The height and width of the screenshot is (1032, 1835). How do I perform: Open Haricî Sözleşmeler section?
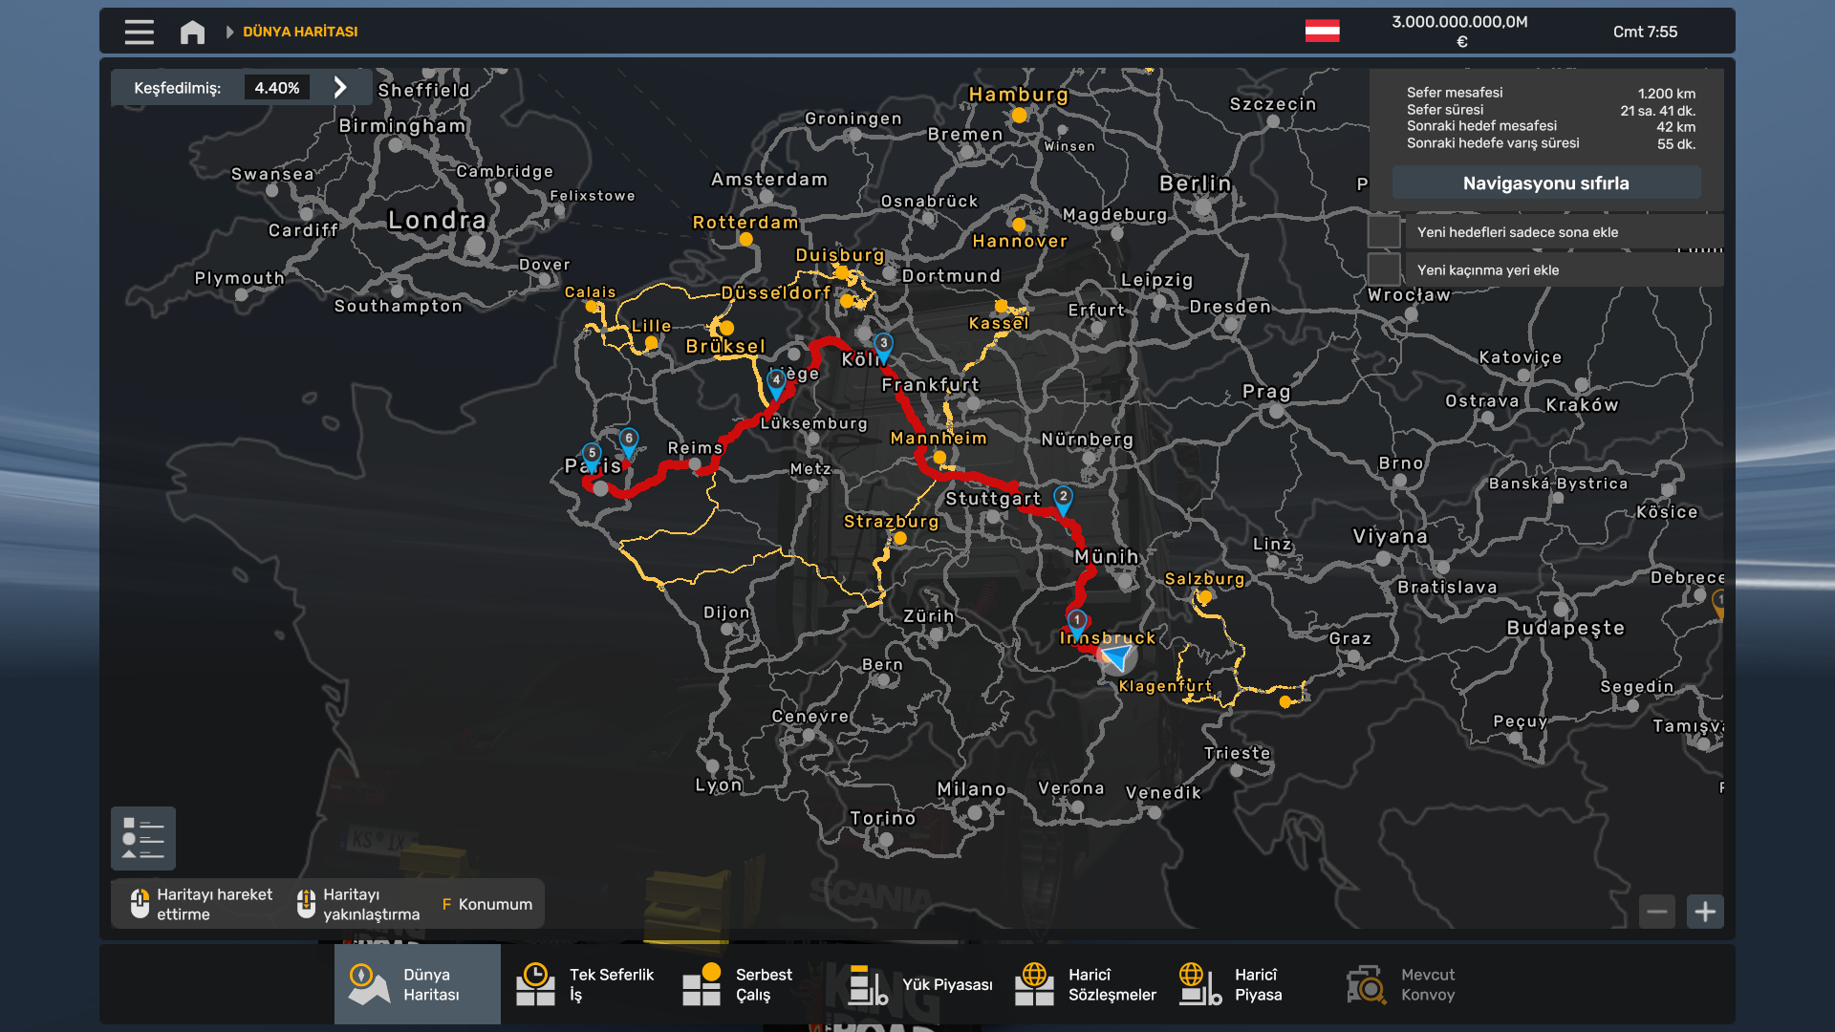[1086, 984]
